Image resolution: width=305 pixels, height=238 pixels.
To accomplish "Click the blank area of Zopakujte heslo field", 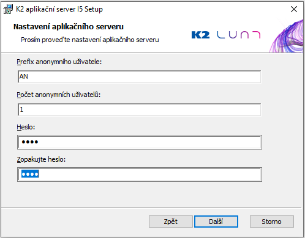I will 150,175.
